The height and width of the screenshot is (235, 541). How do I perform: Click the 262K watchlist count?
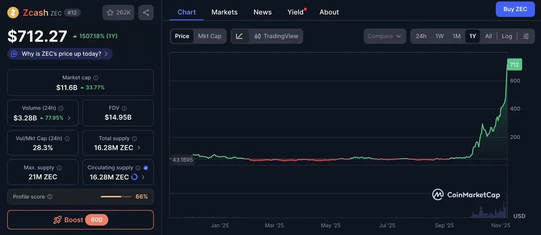click(x=124, y=13)
